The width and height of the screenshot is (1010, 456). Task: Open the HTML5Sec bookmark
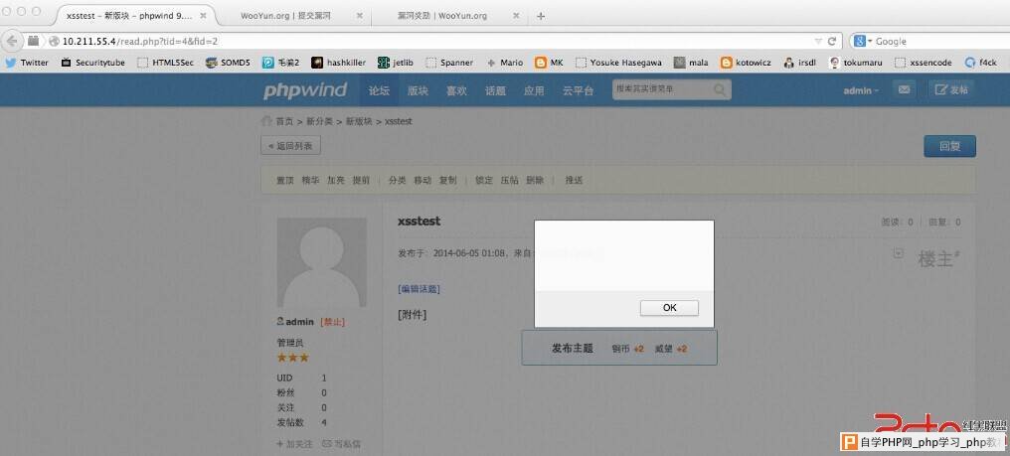pyautogui.click(x=166, y=63)
